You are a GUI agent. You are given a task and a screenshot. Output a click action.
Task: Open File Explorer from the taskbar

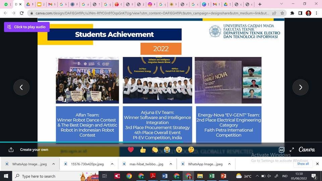[200, 176]
